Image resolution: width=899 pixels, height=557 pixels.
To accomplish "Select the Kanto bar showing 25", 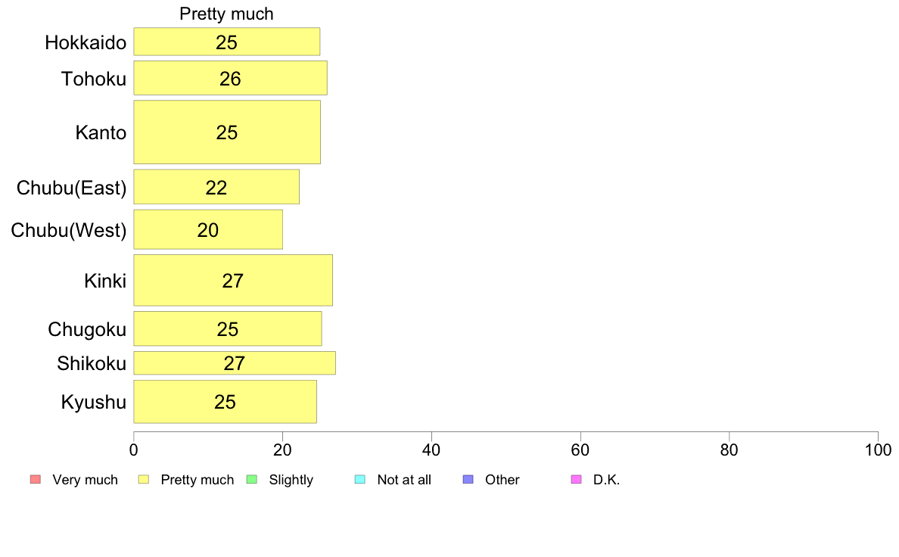I will click(x=227, y=132).
